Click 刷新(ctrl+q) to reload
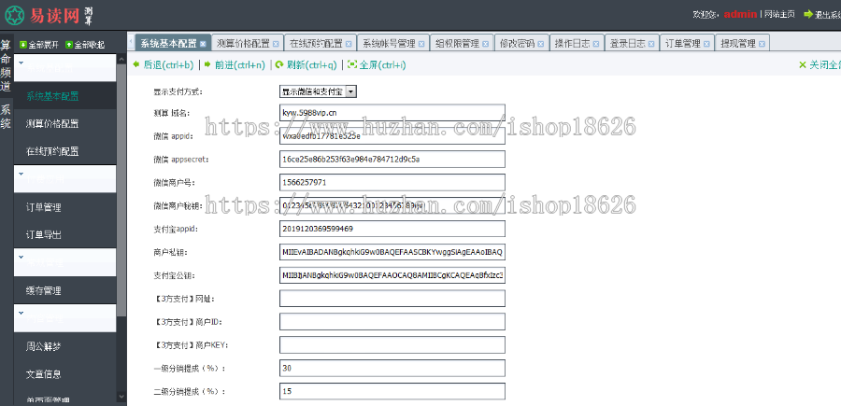The height and width of the screenshot is (406, 841). click(311, 65)
